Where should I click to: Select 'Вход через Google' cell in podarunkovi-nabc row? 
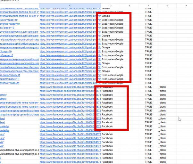tap(113, 40)
